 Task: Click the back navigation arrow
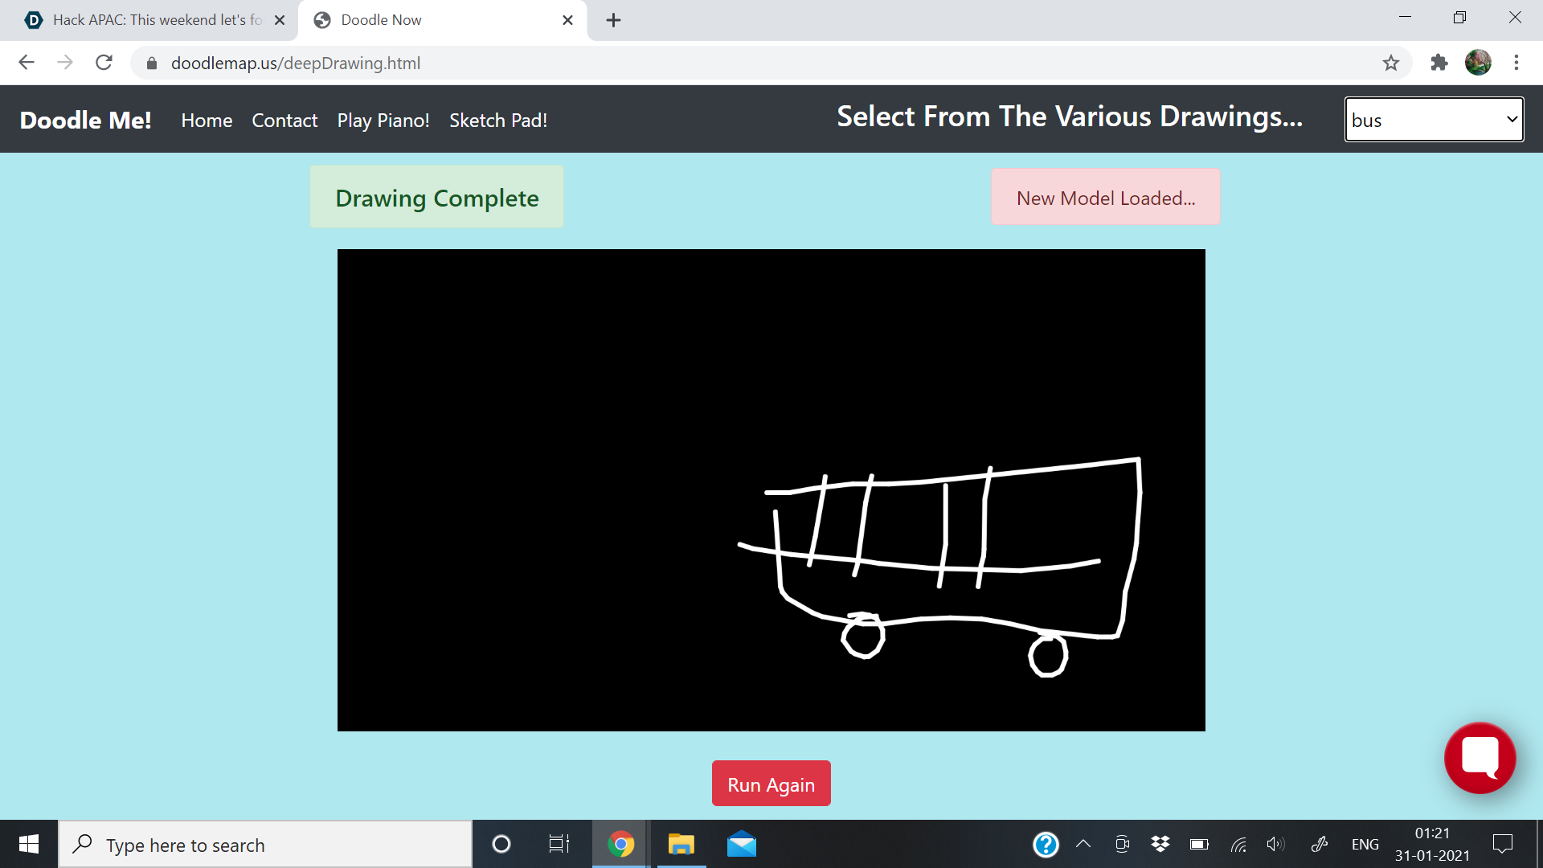(27, 63)
